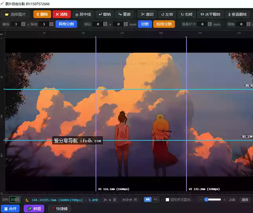Adjust the 横向 value stepper arrows
Viewport: 253px width, 213px height.
(23, 24)
